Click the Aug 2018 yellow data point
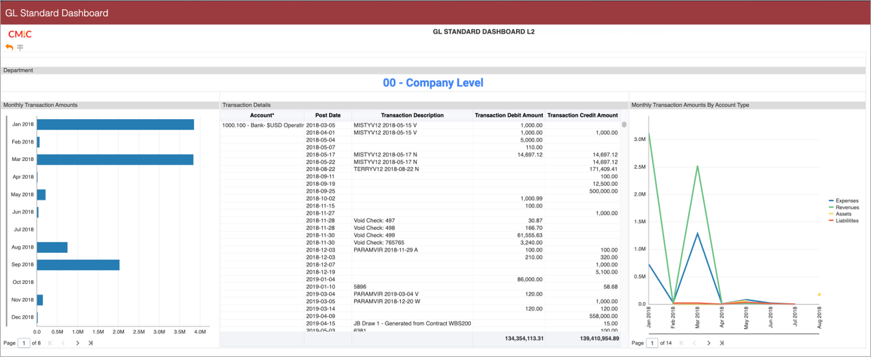The image size is (871, 357). coord(819,294)
